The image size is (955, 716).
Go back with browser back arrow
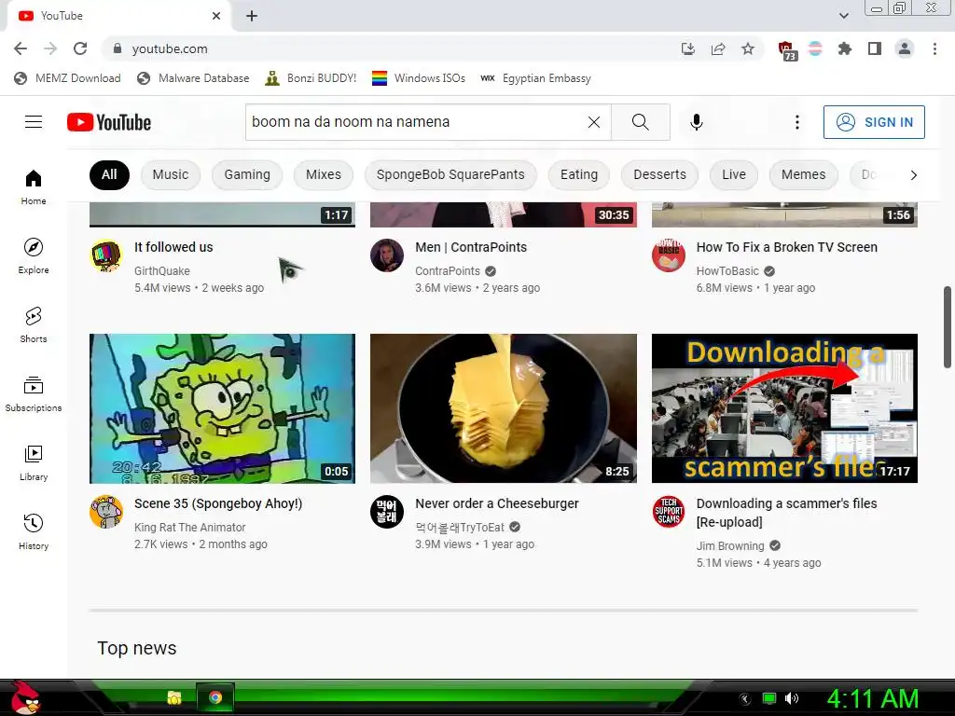pos(21,48)
